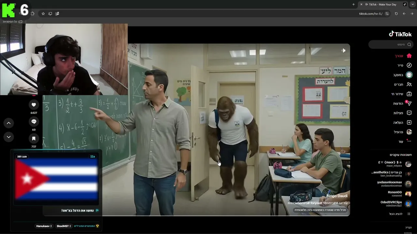Open the browser extensions puzzle icon
417x234 pixels.
(32, 14)
